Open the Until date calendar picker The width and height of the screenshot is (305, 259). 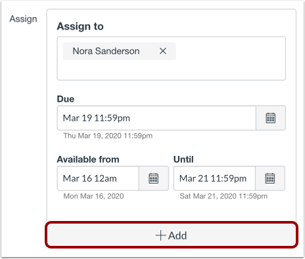270,178
